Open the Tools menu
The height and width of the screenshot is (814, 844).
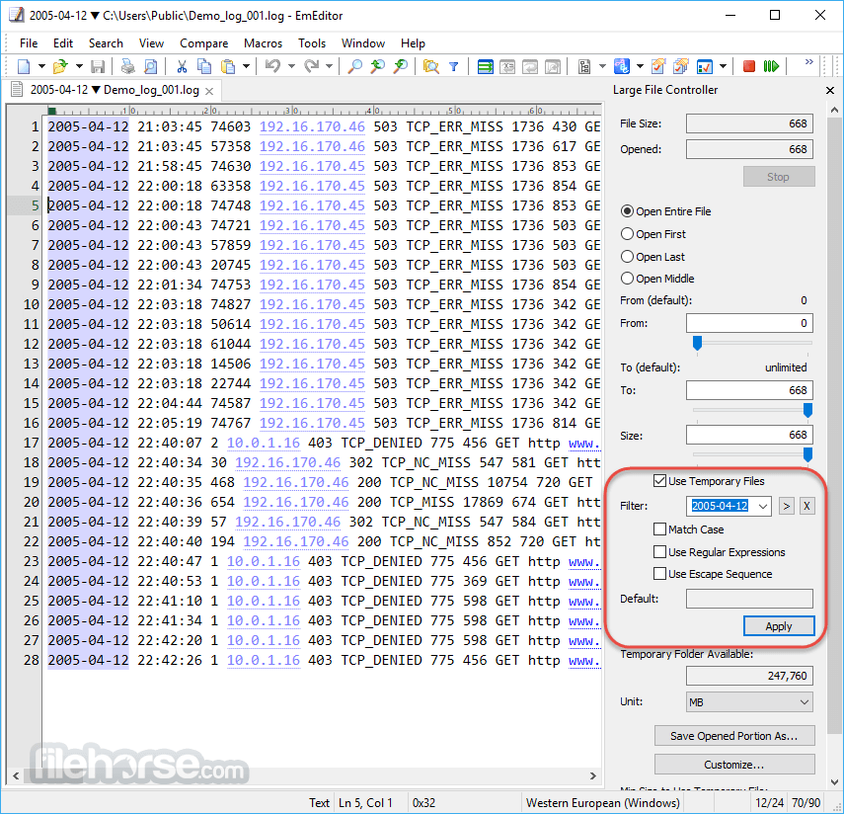[312, 43]
